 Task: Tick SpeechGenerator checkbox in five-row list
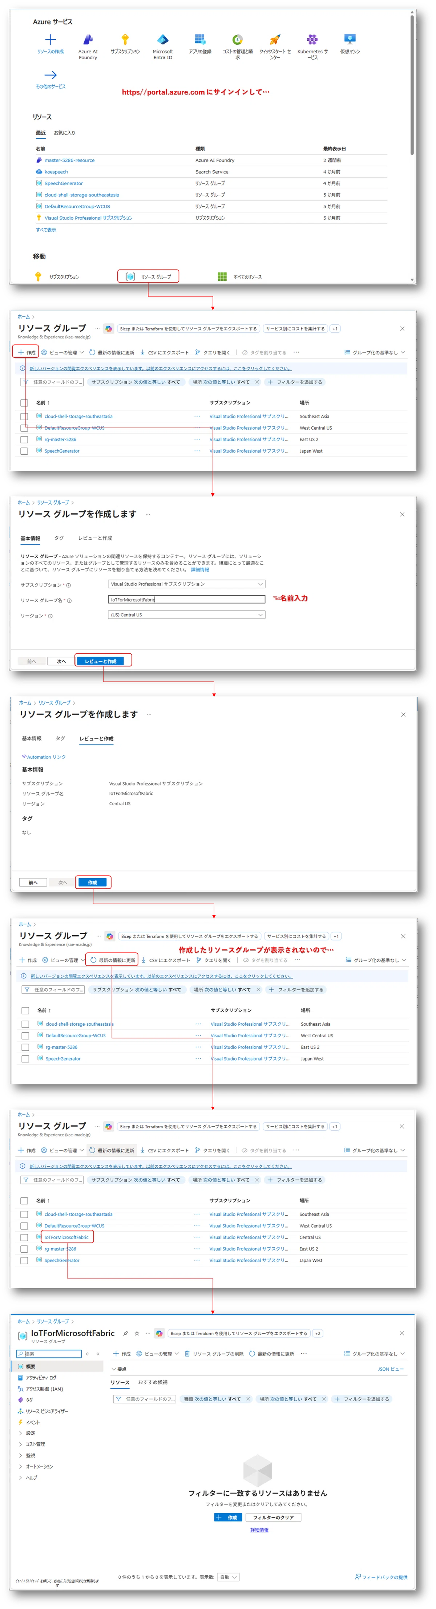[x=24, y=1260]
